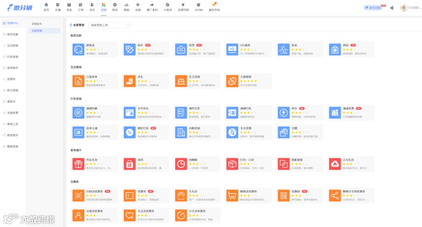Open the 秒杀 lightning flash-sale icon
The height and width of the screenshot is (227, 422).
[283, 113]
